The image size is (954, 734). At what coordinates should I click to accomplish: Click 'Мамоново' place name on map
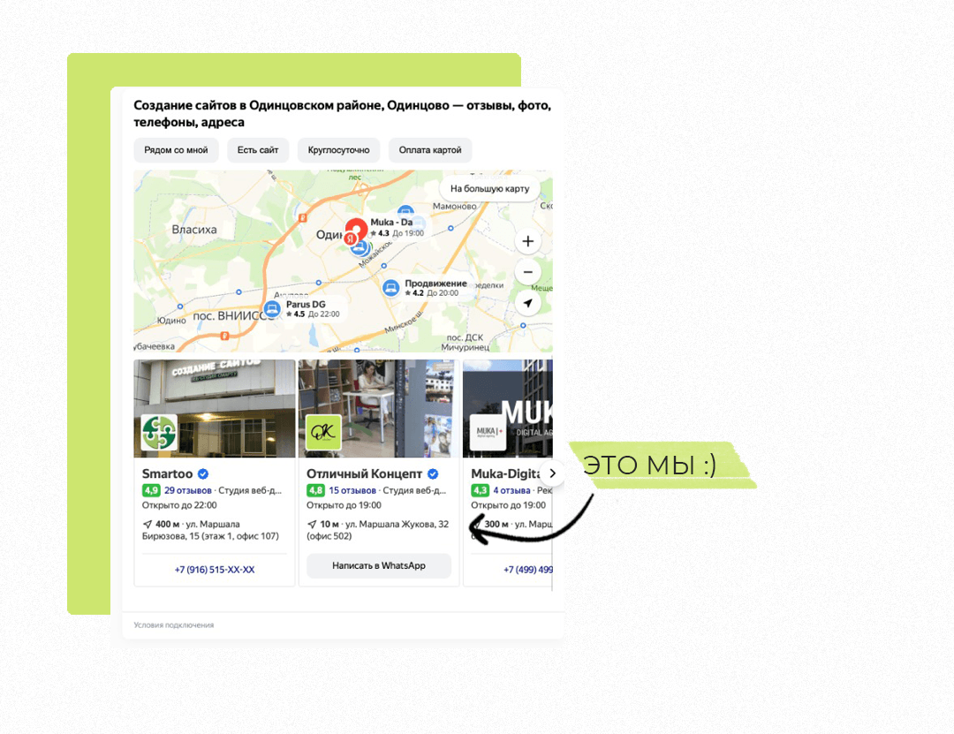pyautogui.click(x=455, y=207)
